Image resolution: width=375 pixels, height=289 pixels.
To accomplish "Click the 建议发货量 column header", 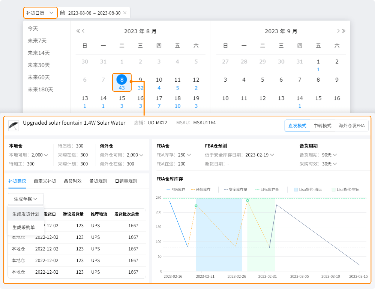I will click(x=73, y=214).
